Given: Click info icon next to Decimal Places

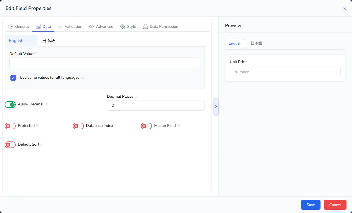Looking at the screenshot, I should point(136,96).
